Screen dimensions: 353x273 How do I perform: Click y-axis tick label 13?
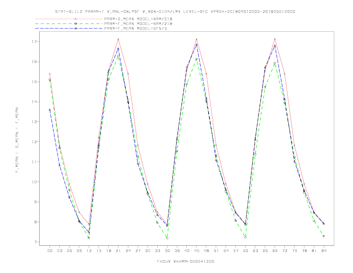[x=34, y=122]
